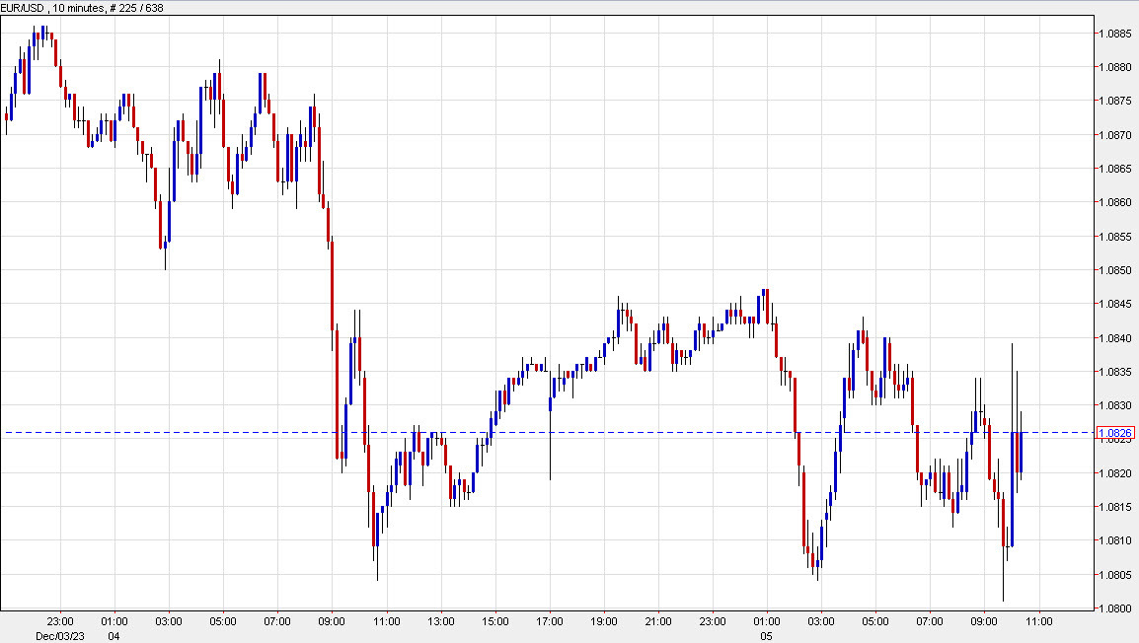Click the EUR/USD chart title text

point(82,8)
